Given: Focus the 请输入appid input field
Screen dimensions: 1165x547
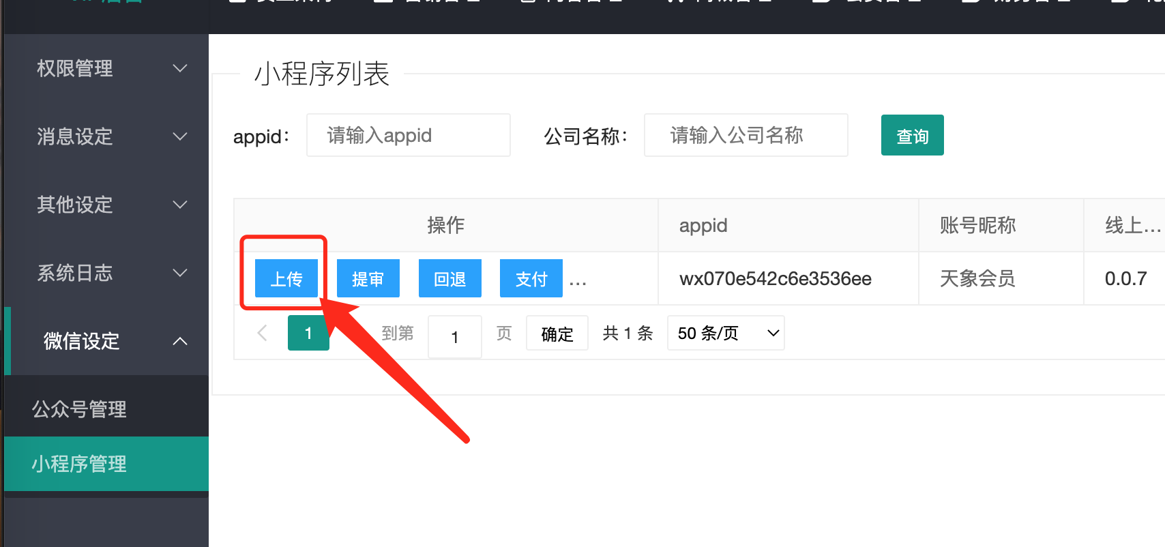Looking at the screenshot, I should (x=408, y=136).
